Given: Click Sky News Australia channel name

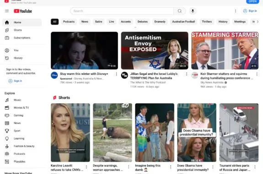Looking at the screenshot, I should pyautogui.click(x=212, y=83).
